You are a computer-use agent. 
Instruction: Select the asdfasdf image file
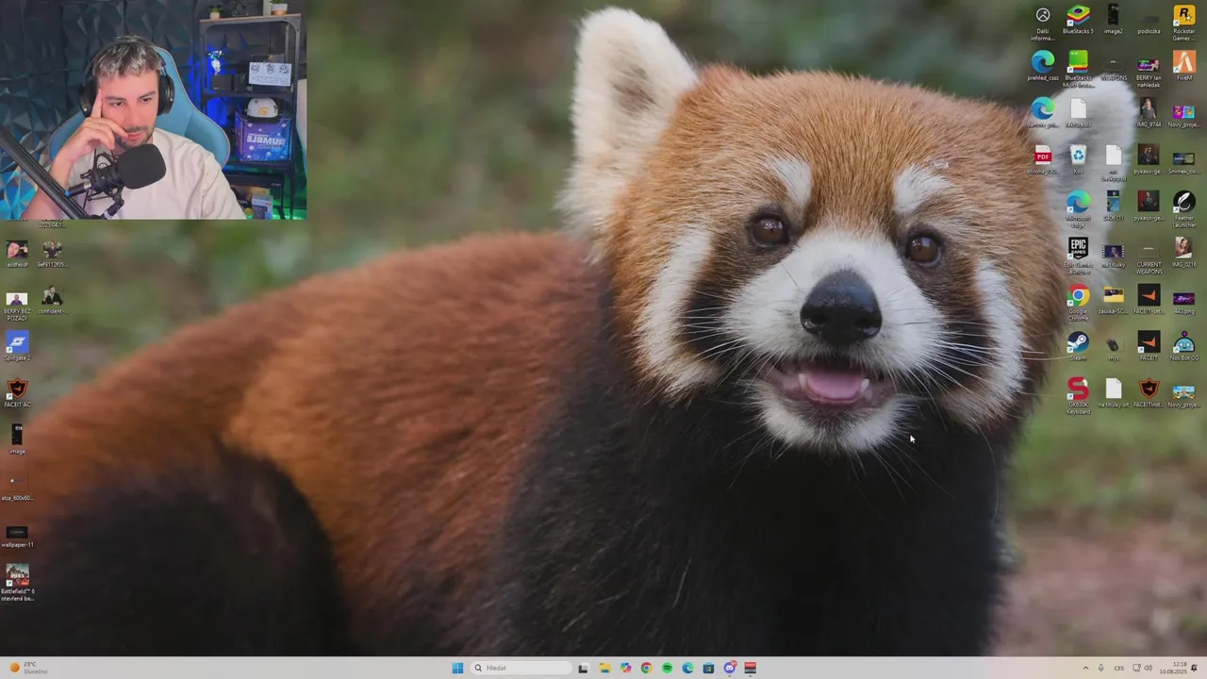(17, 253)
